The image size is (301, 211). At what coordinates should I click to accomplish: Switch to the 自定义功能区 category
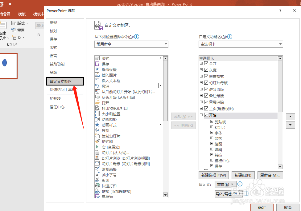[65, 82]
